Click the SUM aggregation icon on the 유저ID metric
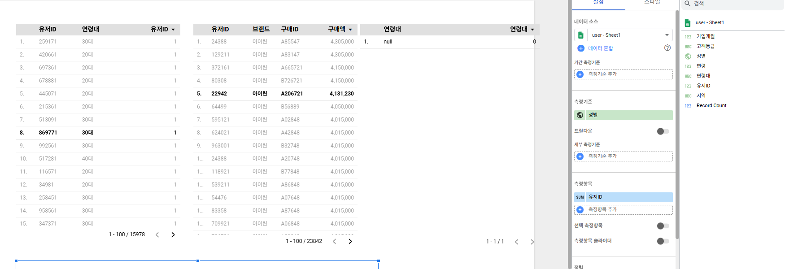785x269 pixels. tap(580, 197)
